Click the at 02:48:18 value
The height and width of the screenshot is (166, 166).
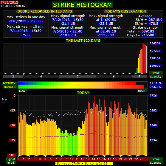coord(106,31)
